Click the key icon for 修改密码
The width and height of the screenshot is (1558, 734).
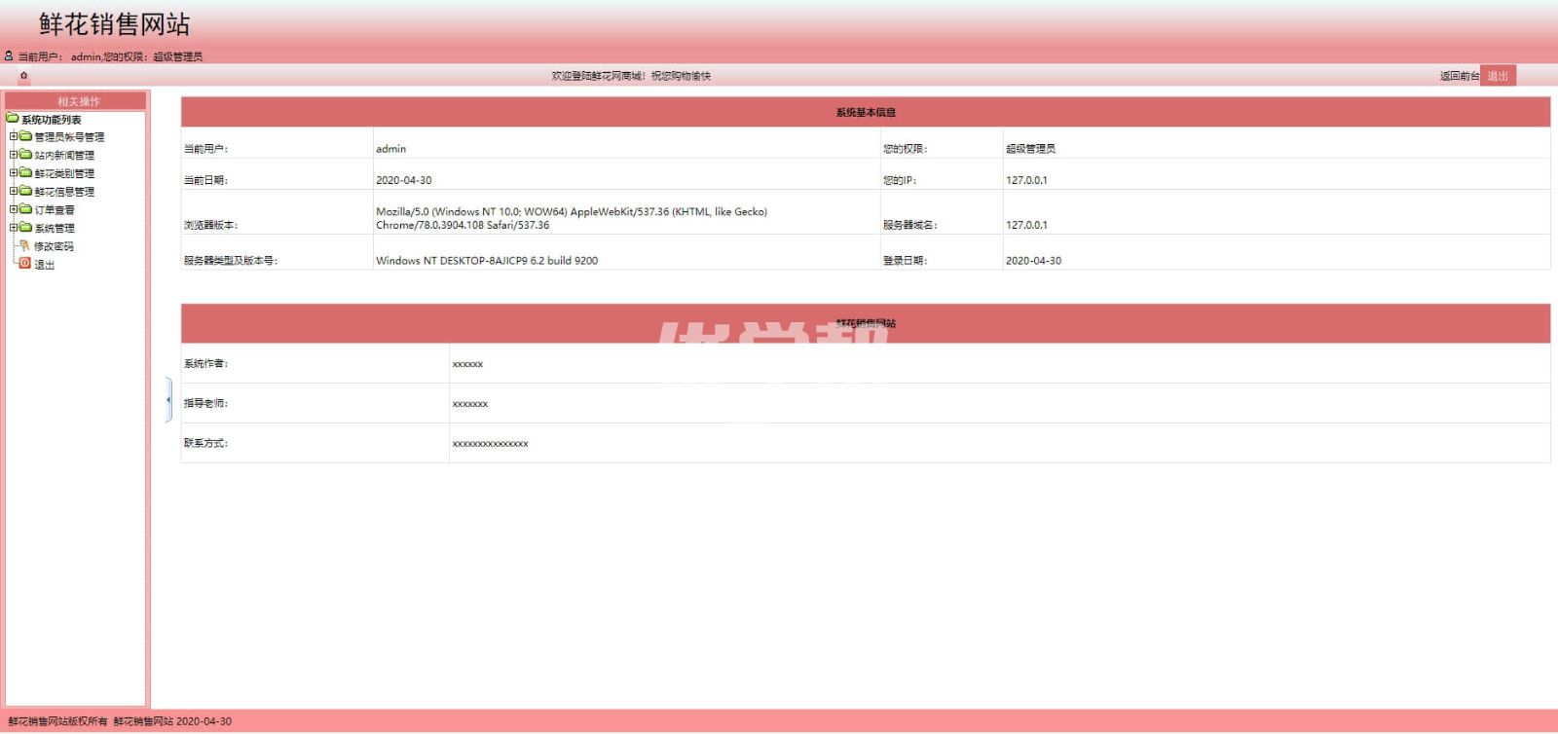[x=25, y=246]
